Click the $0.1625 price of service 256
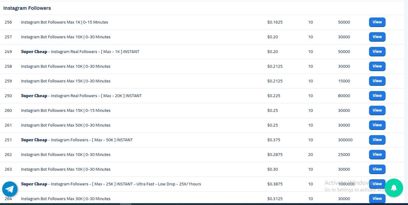The image size is (408, 205). click(275, 22)
